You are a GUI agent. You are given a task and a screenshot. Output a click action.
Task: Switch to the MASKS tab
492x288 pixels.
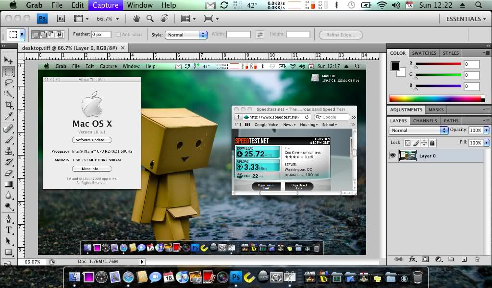tap(436, 110)
